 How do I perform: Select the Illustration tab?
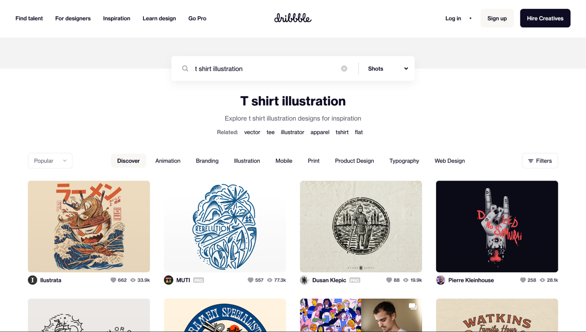pos(247,160)
